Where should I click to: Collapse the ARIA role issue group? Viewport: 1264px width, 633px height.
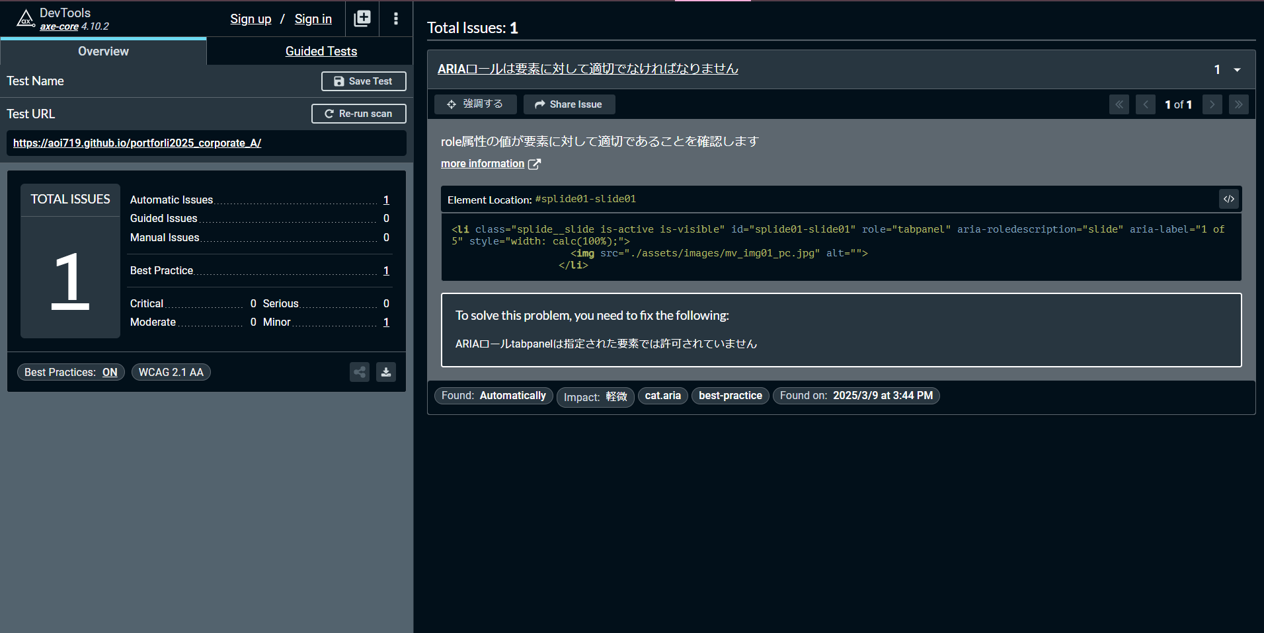[1236, 69]
